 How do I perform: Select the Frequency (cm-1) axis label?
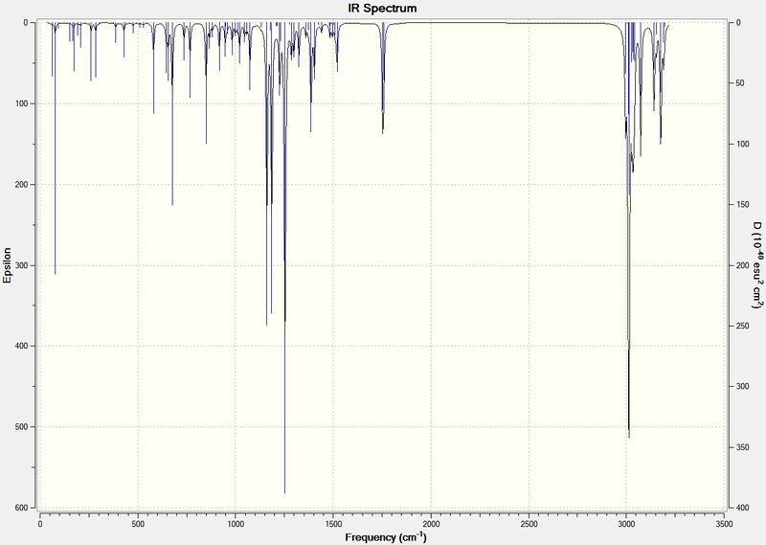tap(386, 537)
